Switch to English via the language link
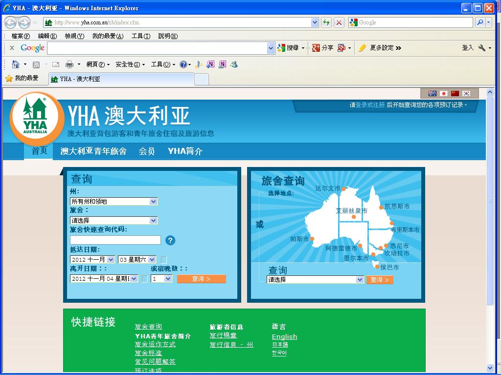Image resolution: width=501 pixels, height=375 pixels. 284,337
